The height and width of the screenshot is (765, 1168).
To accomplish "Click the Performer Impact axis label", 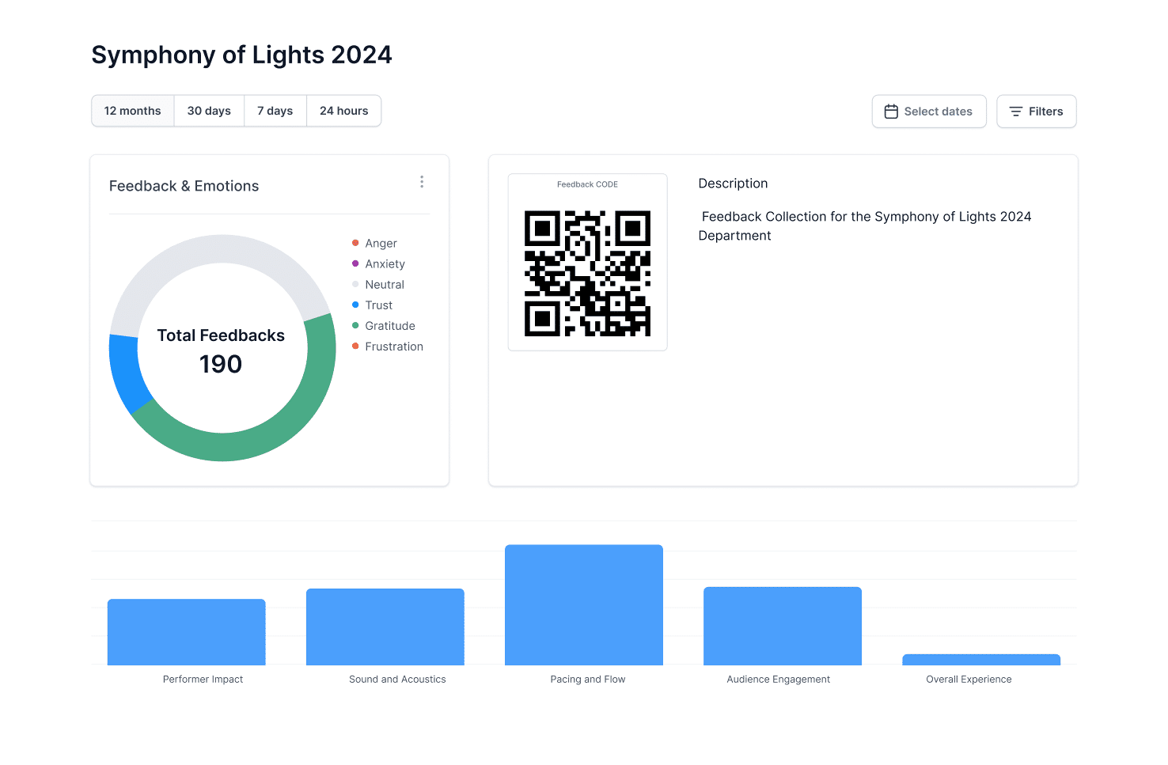I will [x=203, y=680].
